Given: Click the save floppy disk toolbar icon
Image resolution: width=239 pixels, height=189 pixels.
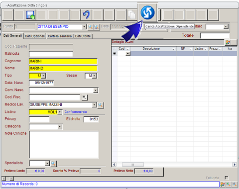Looking at the screenshot, I should tap(30, 15).
